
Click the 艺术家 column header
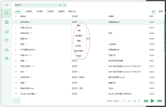(75, 16)
